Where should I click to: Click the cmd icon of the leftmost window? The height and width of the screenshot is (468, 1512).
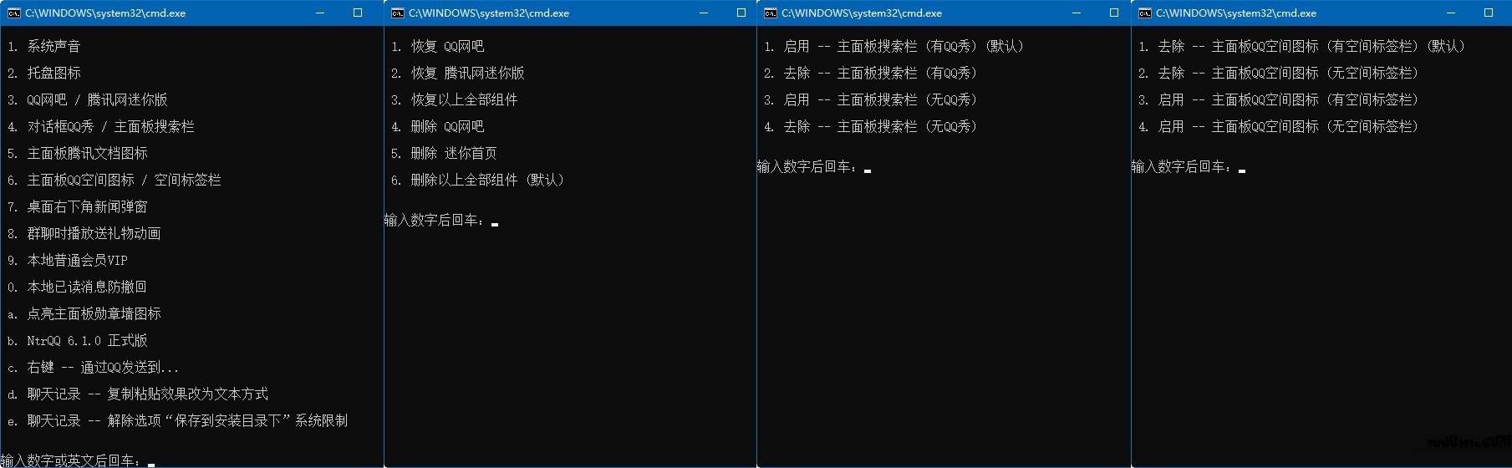pyautogui.click(x=13, y=13)
